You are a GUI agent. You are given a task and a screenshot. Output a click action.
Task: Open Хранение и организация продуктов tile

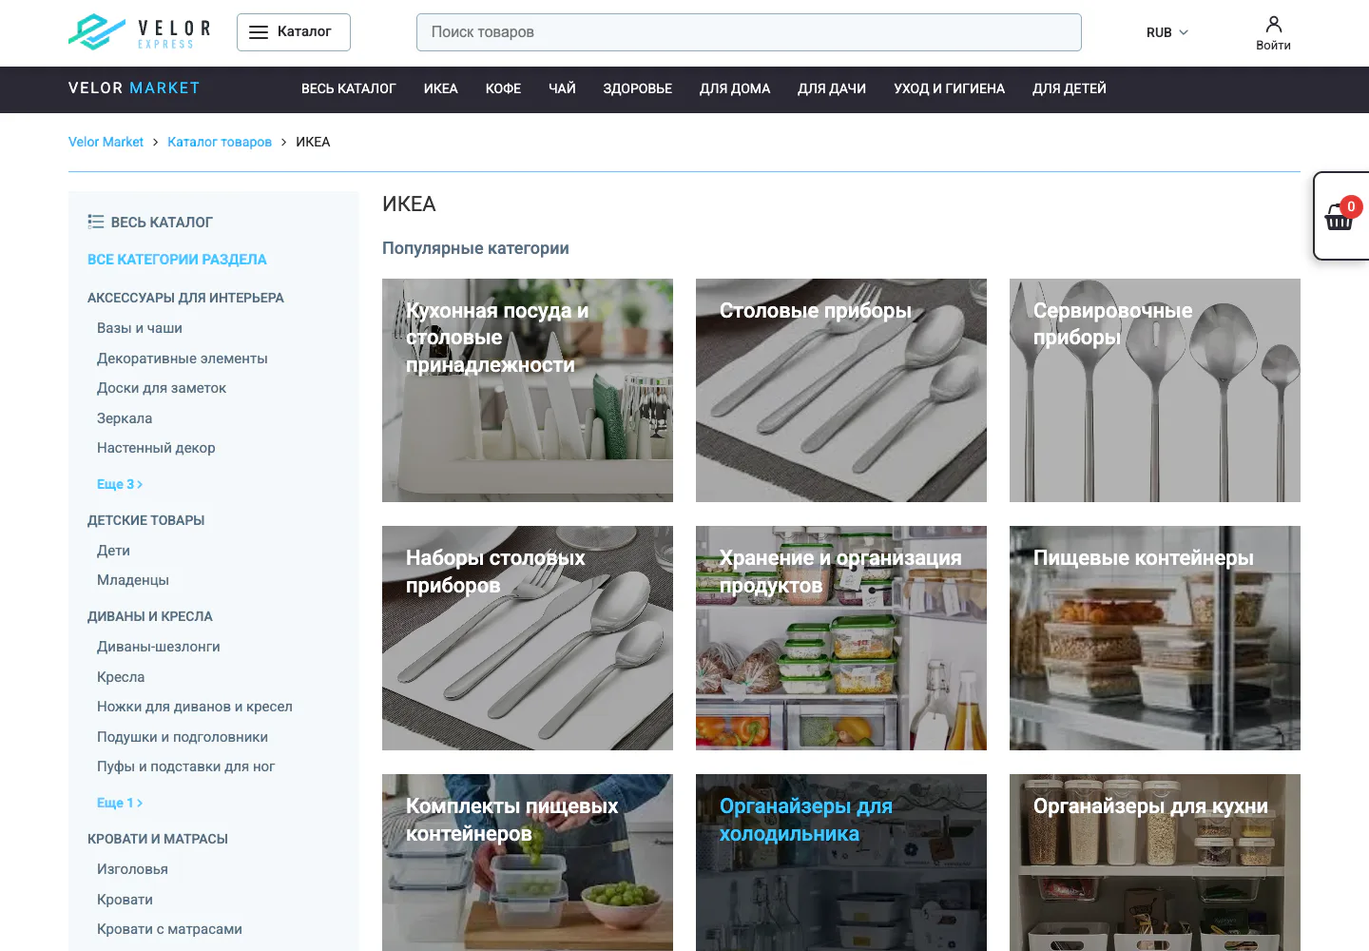pyautogui.click(x=841, y=638)
